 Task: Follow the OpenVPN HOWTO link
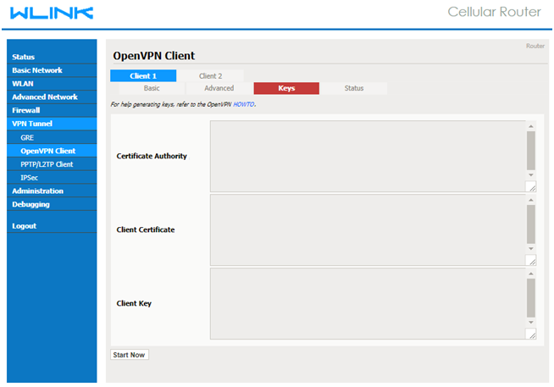pos(244,104)
